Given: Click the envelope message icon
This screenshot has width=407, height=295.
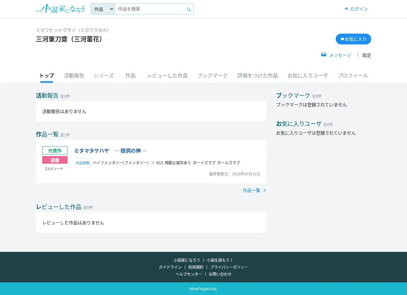Looking at the screenshot, I should click(x=324, y=55).
